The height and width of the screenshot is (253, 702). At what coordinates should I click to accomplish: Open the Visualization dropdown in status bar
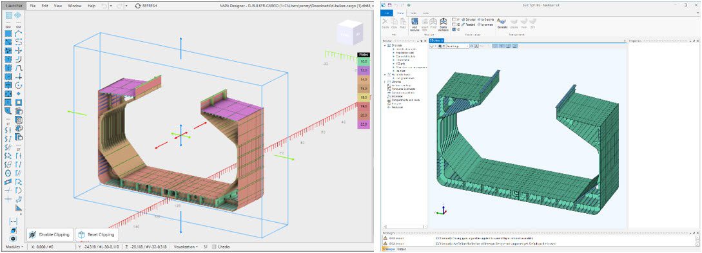(186, 247)
